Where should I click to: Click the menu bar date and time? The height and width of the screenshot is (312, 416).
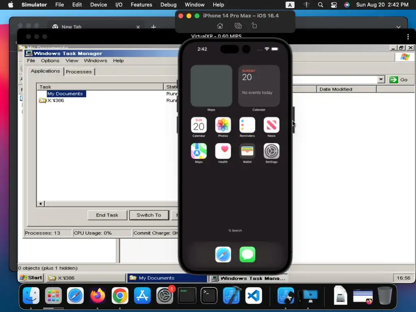(382, 5)
